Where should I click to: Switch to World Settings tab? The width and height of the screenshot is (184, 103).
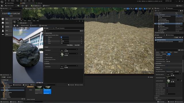[170, 35]
